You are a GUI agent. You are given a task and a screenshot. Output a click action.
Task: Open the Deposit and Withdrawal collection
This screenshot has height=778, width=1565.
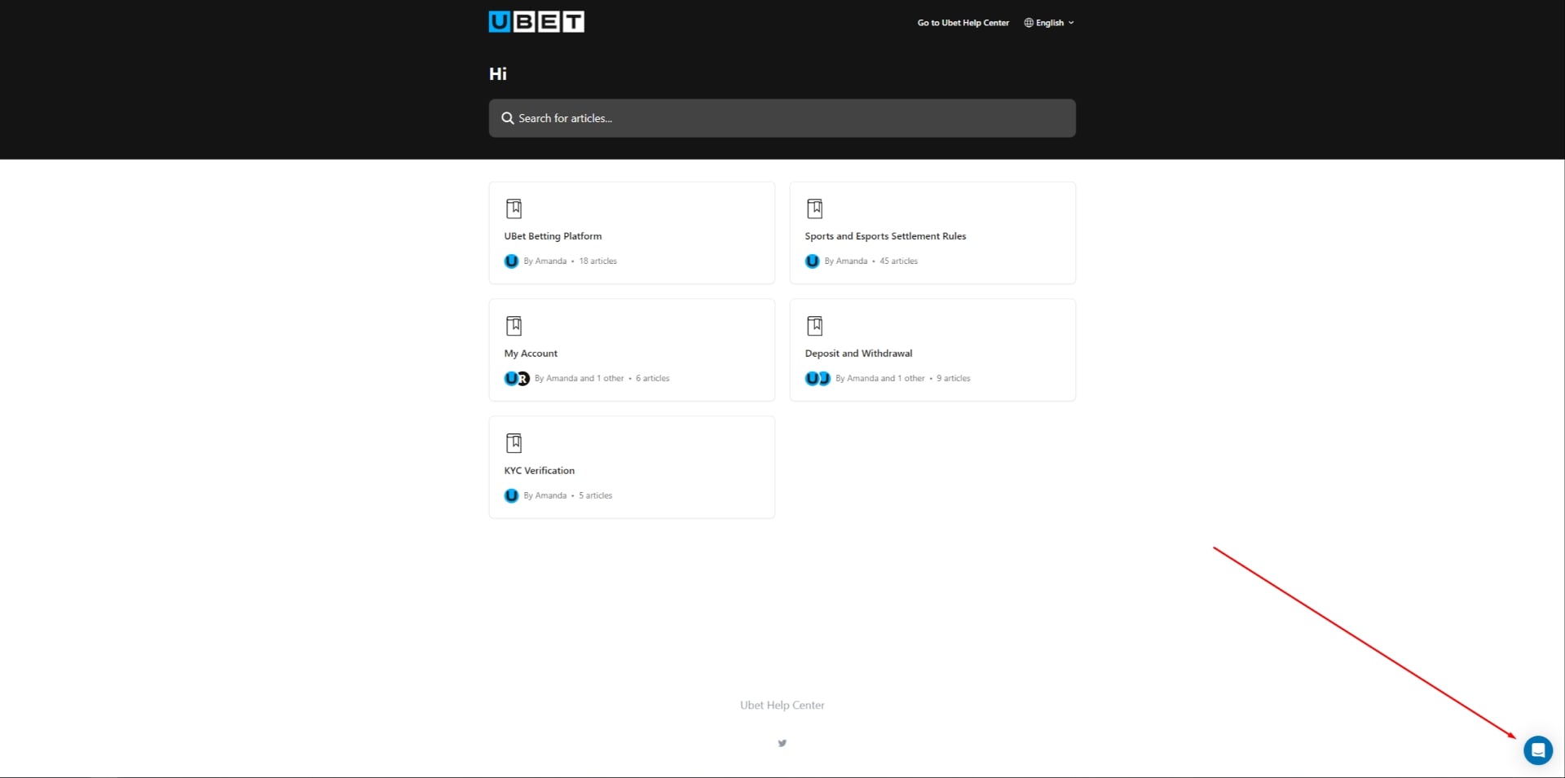click(x=932, y=350)
